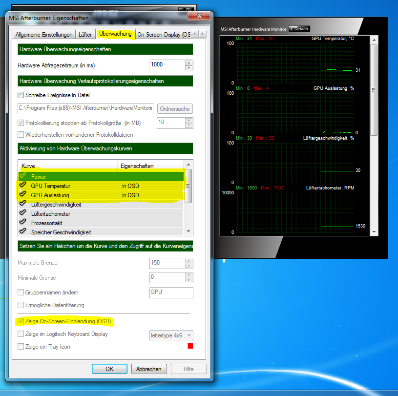Click the Hilfe button
Image resolution: width=398 pixels, height=396 pixels.
pos(189,369)
